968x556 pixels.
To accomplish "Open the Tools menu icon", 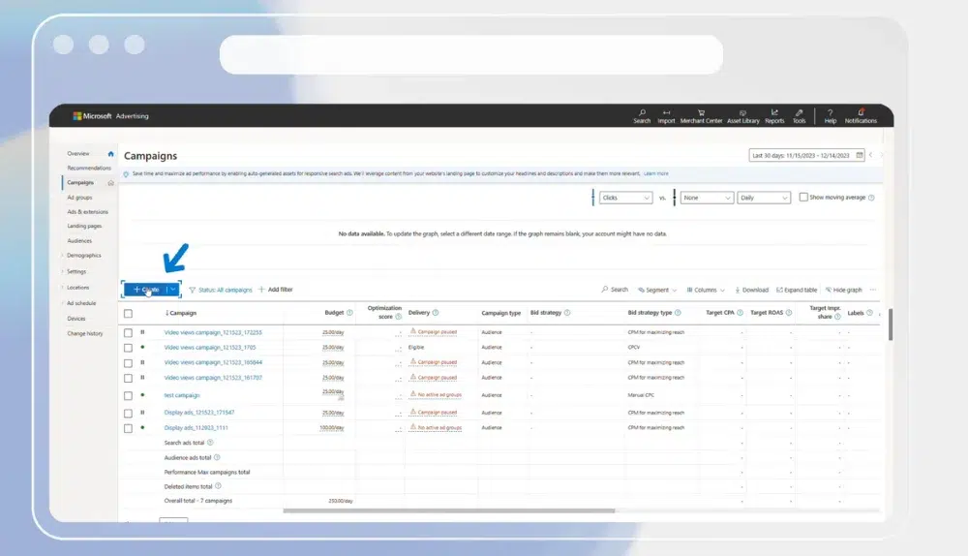I will click(x=799, y=116).
